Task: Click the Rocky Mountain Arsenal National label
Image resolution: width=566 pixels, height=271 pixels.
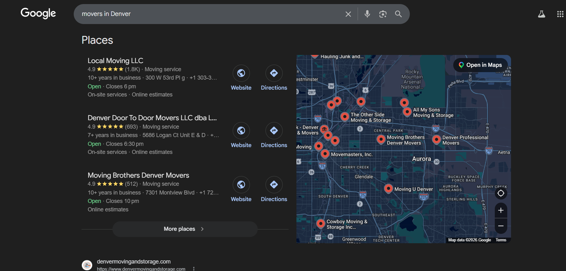Action: point(412,79)
